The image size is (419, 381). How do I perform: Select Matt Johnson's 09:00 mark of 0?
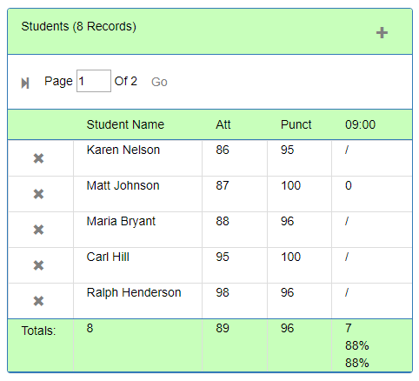349,185
